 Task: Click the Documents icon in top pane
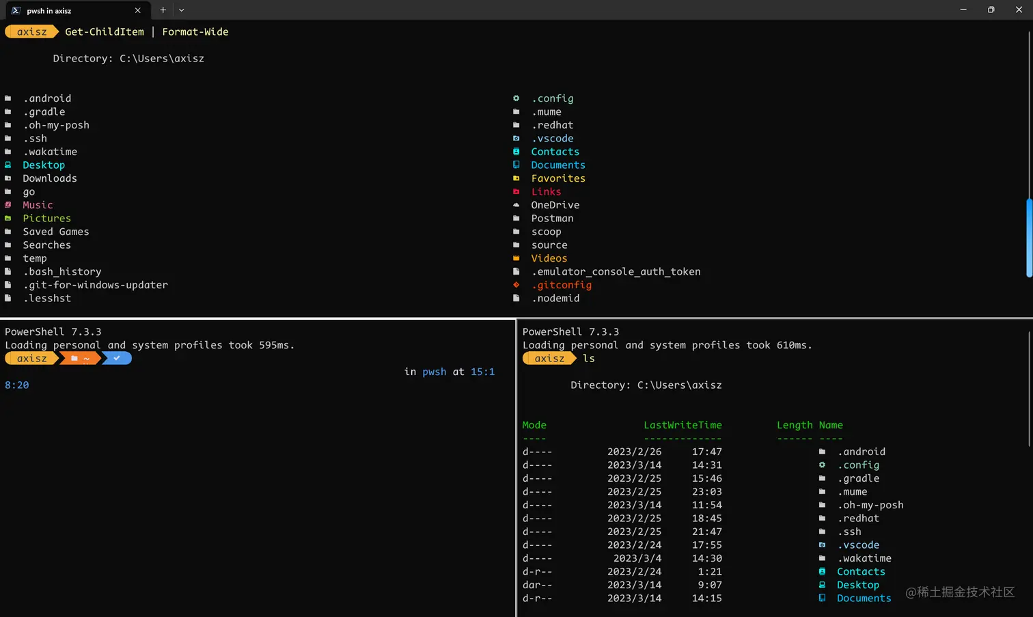point(516,165)
